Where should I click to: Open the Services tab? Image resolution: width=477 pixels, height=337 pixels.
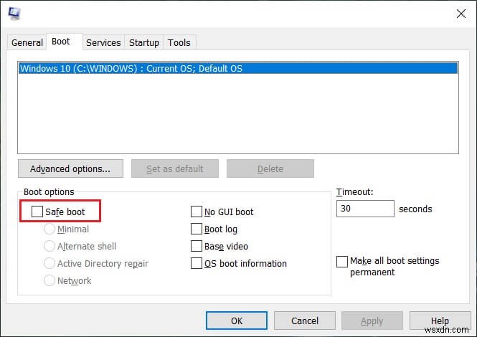coord(103,43)
